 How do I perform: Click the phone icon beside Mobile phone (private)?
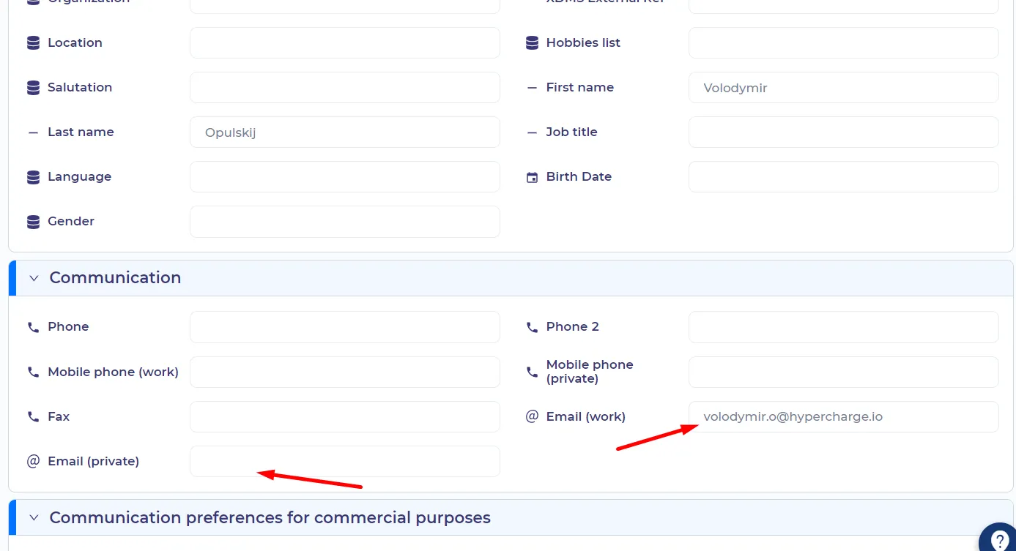pos(532,372)
